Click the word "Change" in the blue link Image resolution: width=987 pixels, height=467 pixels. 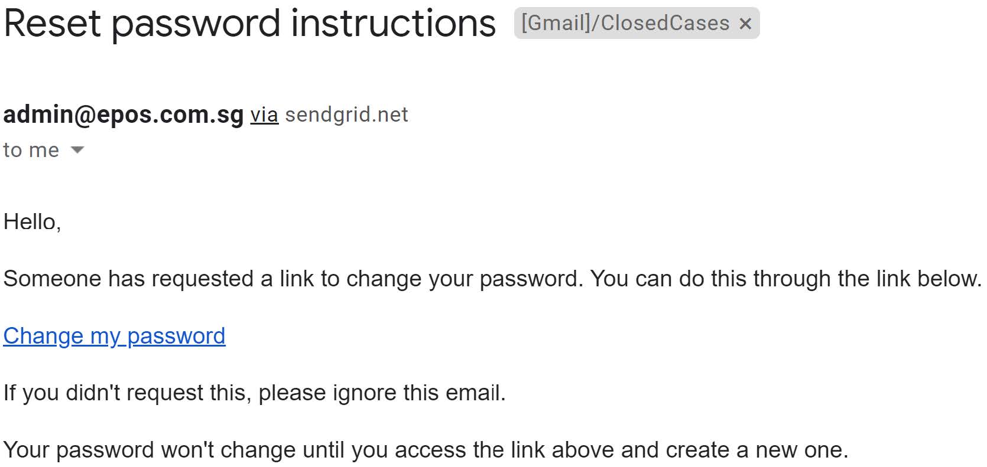tap(43, 337)
